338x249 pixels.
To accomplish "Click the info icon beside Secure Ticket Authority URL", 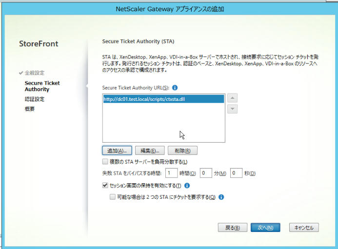I will 175,88.
